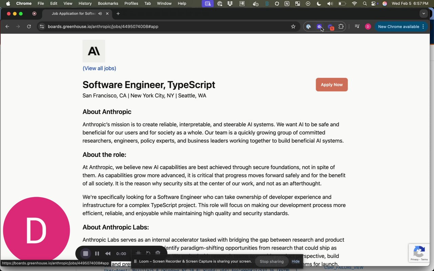Open the media controls icon in Chrome toolbar
Image resolution: width=434 pixels, height=271 pixels.
tap(357, 26)
